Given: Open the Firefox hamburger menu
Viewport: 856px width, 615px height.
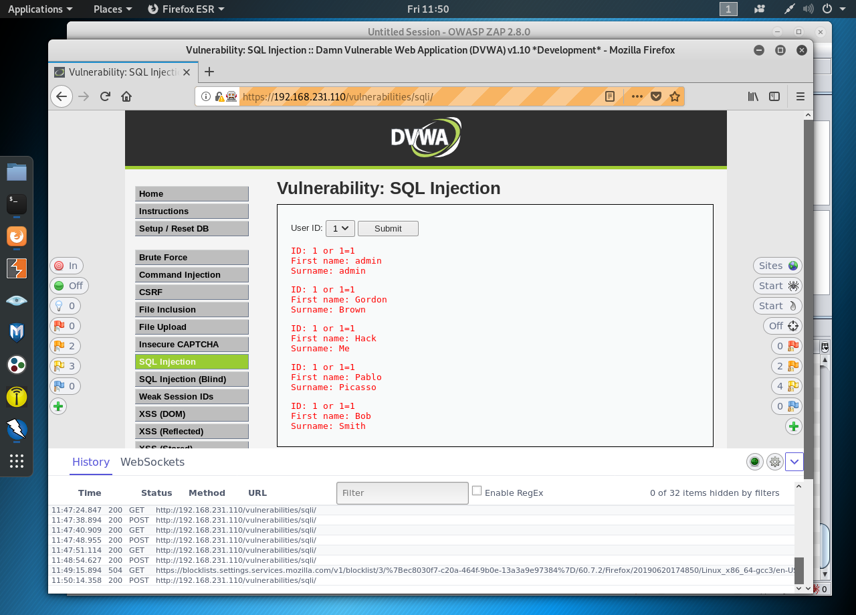Looking at the screenshot, I should click(800, 96).
